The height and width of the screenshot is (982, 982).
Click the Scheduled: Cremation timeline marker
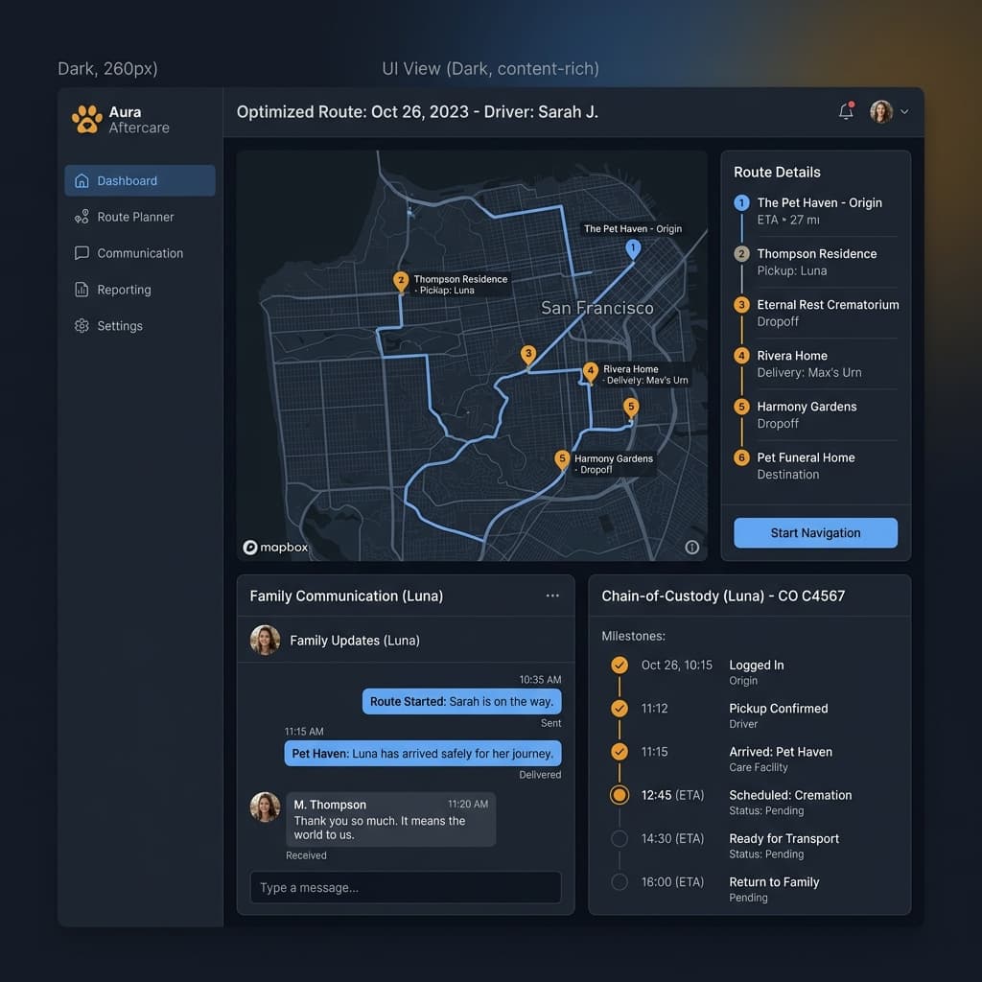click(x=619, y=795)
